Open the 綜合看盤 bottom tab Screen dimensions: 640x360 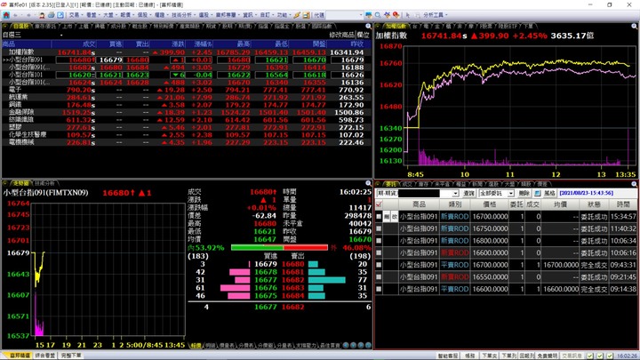[45, 356]
